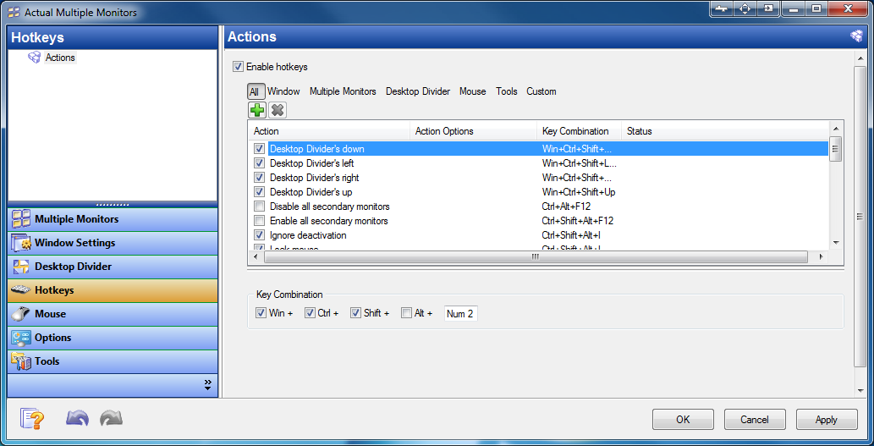
Task: Click the list's scroll down arrow
Action: click(x=836, y=243)
